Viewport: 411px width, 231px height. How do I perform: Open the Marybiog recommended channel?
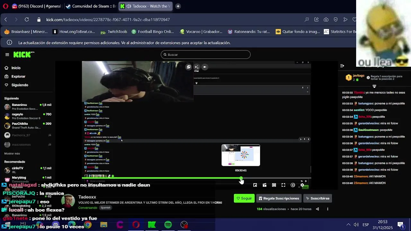28,179
